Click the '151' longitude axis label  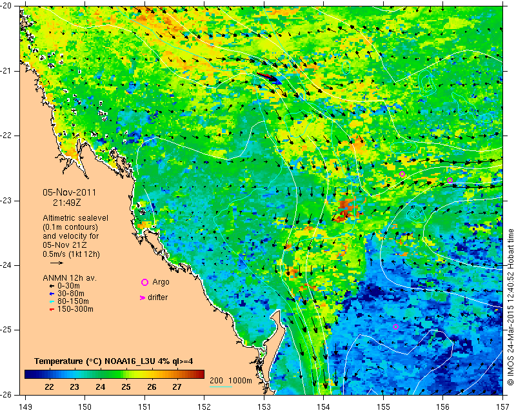(x=144, y=407)
